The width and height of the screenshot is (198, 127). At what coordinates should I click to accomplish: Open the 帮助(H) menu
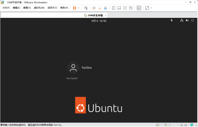(x=64, y=8)
